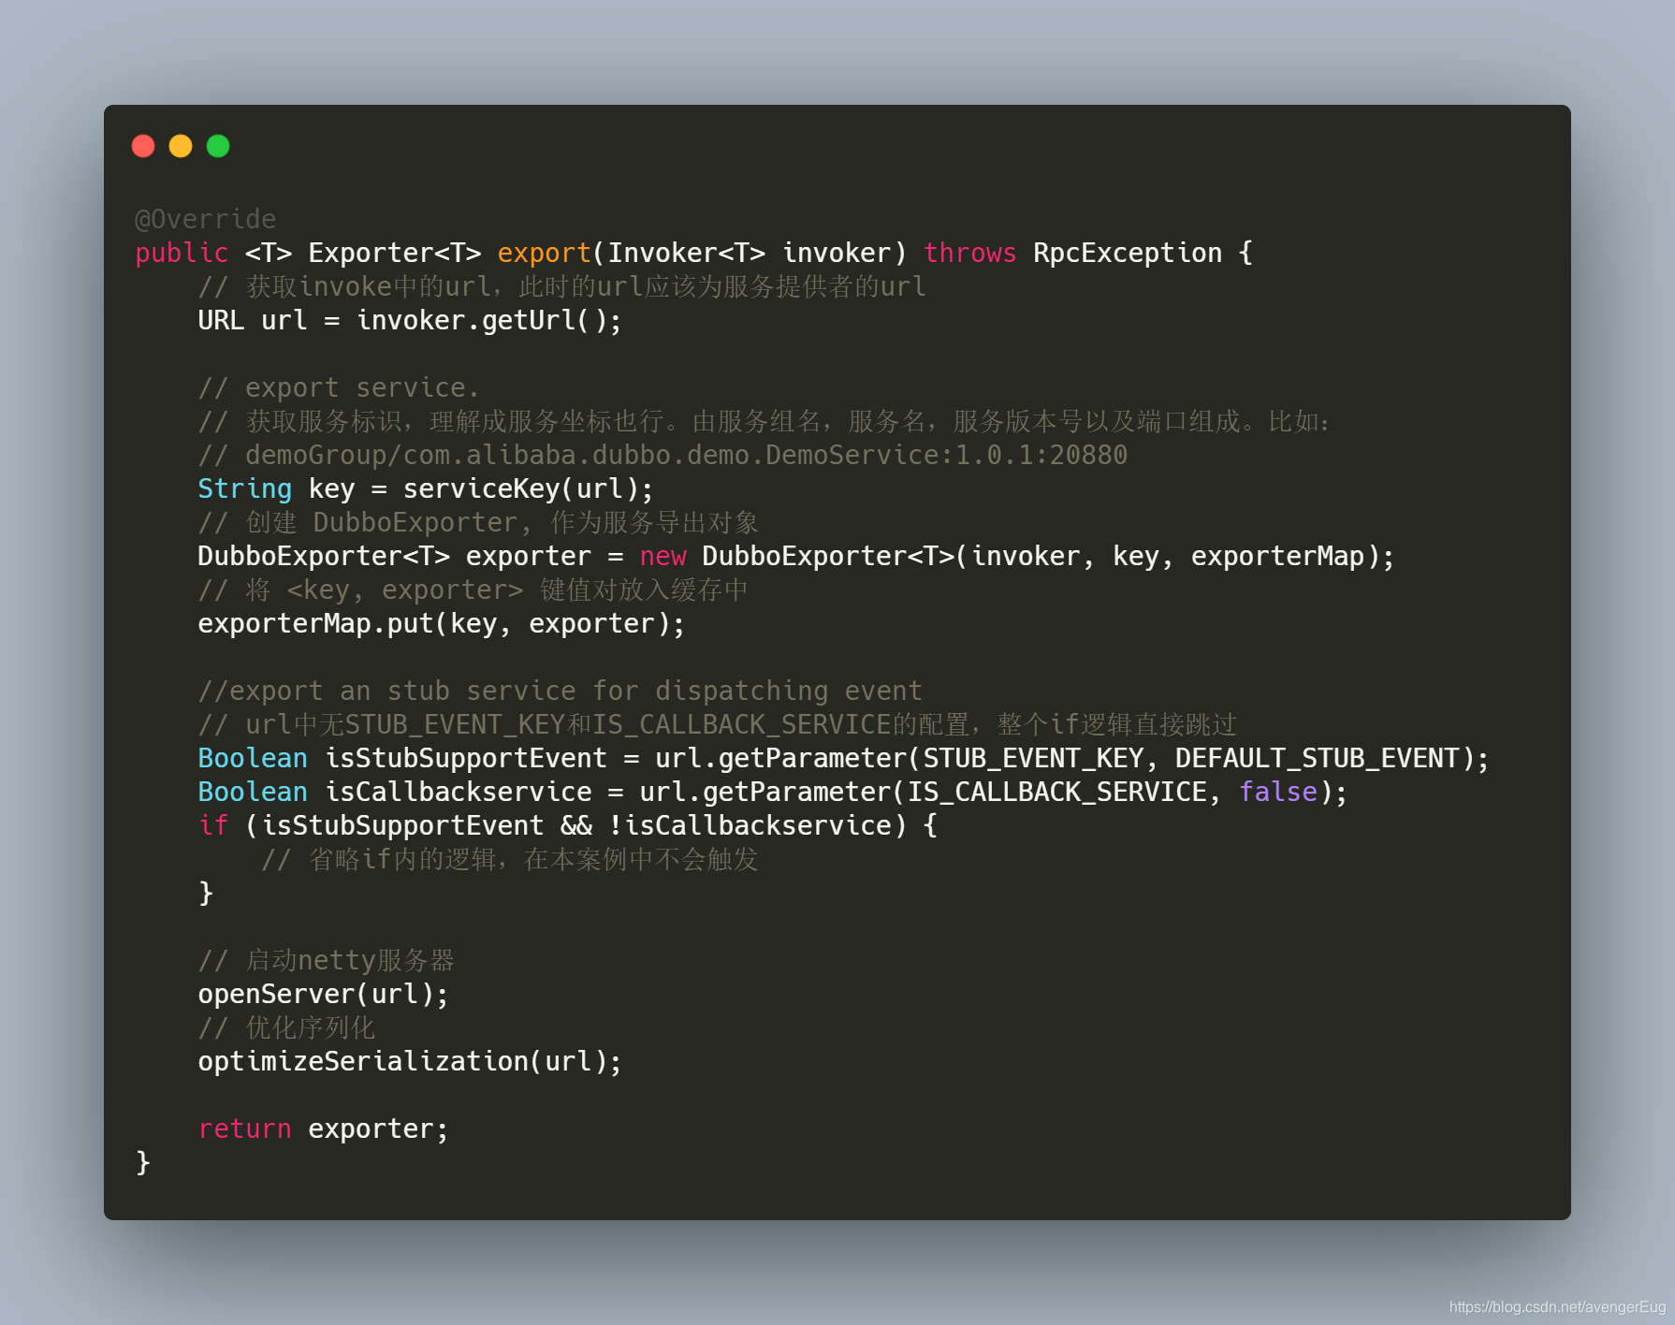Click the 'throws' keyword
Image resolution: width=1675 pixels, height=1325 pixels.
click(969, 253)
